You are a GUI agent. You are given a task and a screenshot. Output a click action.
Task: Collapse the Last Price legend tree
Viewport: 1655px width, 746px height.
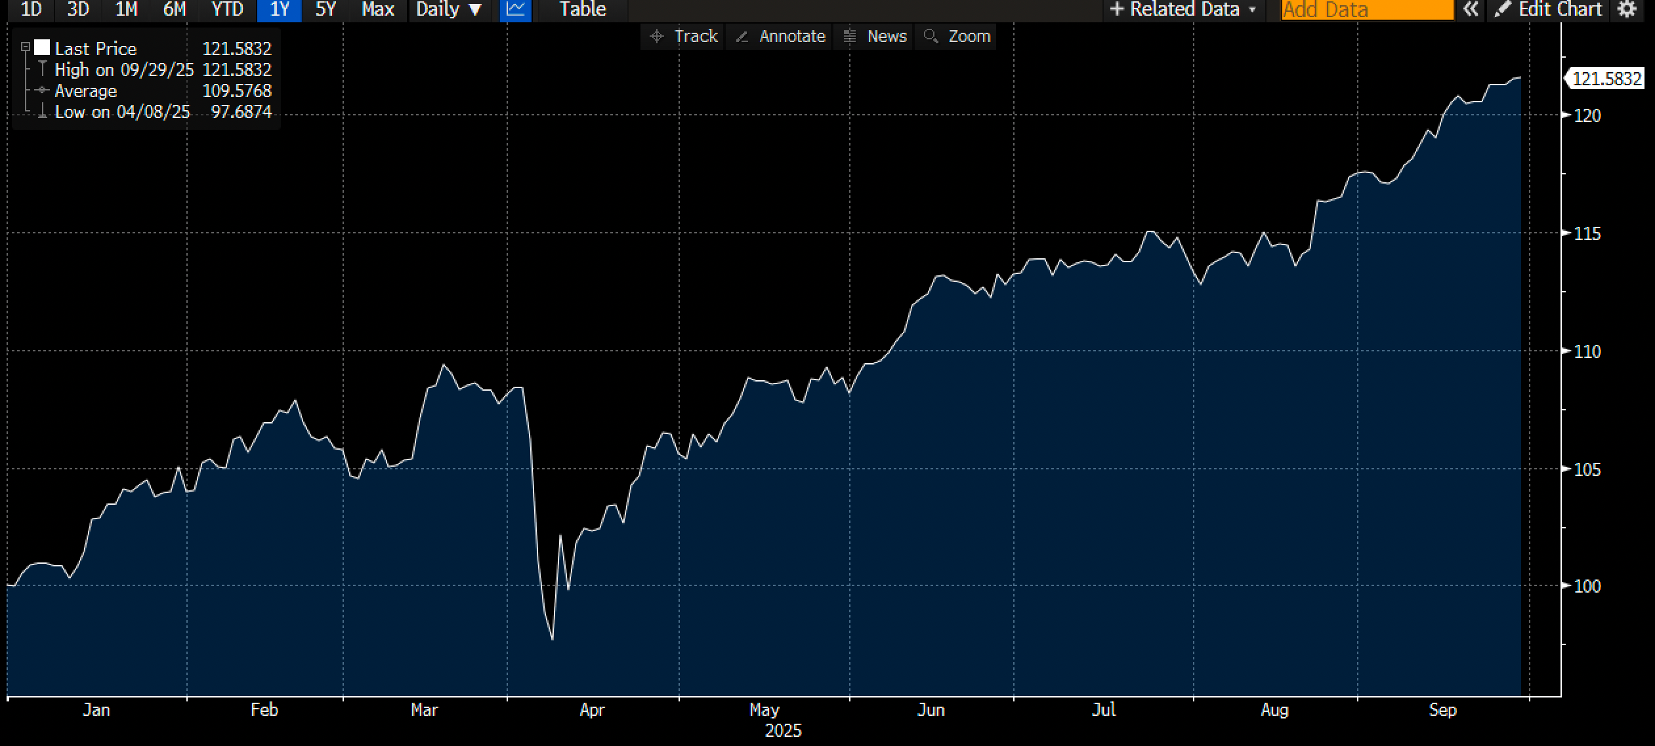click(x=26, y=47)
